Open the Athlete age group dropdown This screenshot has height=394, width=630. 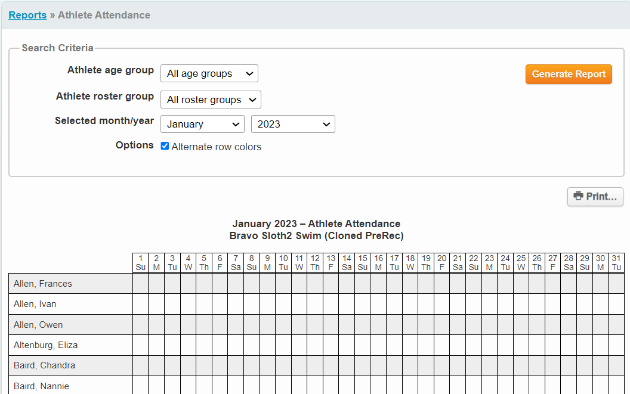tap(209, 73)
